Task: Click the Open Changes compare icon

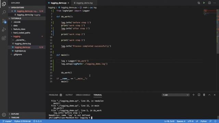Action: coord(199,3)
